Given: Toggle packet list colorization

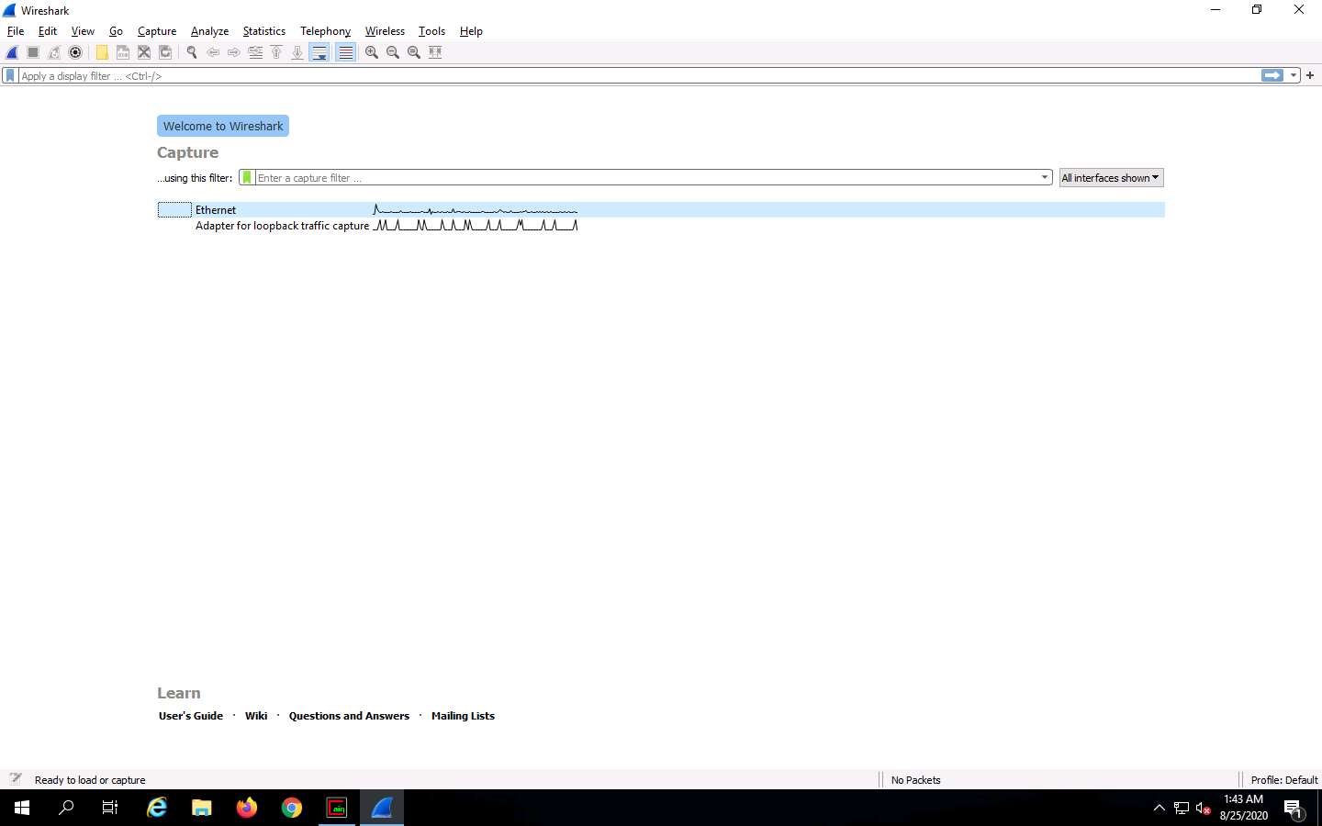Looking at the screenshot, I should point(345,52).
